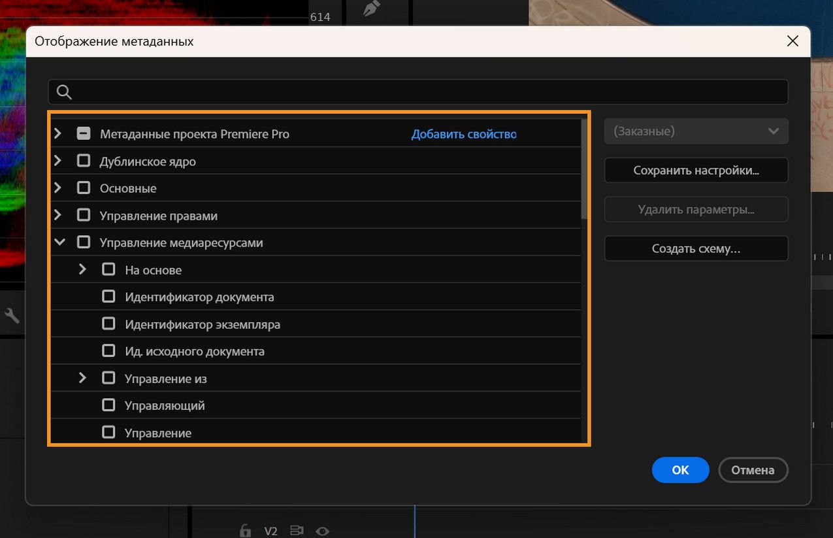Screen dimensions: 833x538
Task: Check the Основные metadata group
Action: [83, 188]
